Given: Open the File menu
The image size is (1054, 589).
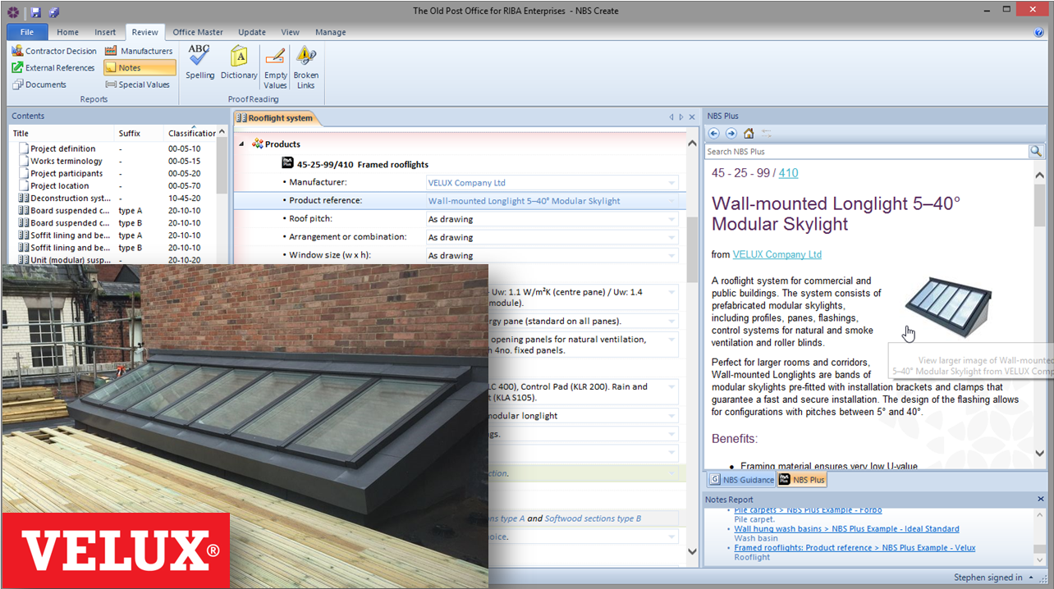Looking at the screenshot, I should (x=27, y=32).
